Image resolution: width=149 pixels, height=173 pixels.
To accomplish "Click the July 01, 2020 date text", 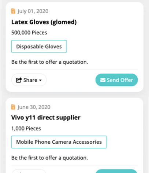I will coord(33,11).
